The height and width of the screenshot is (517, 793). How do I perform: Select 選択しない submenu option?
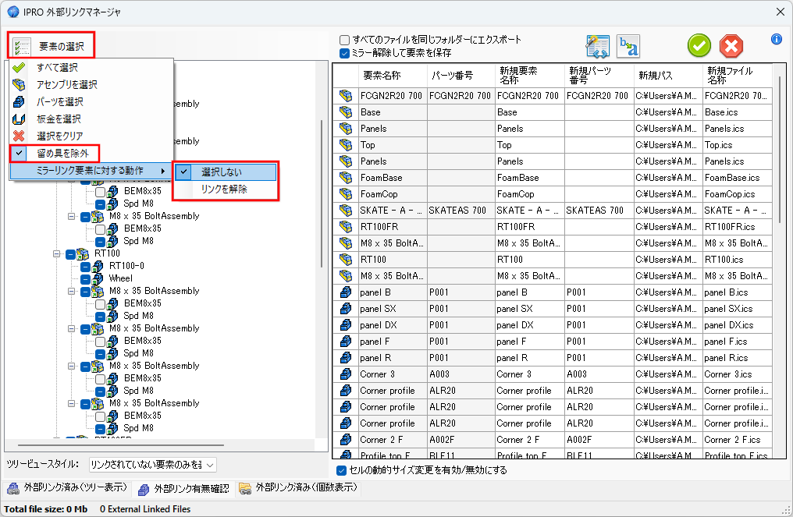226,172
